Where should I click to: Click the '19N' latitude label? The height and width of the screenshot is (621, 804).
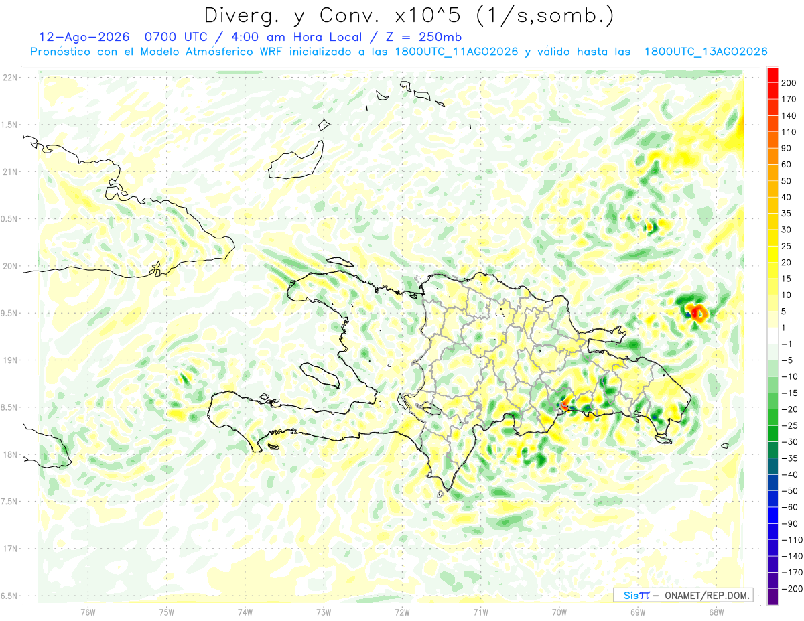pos(10,360)
